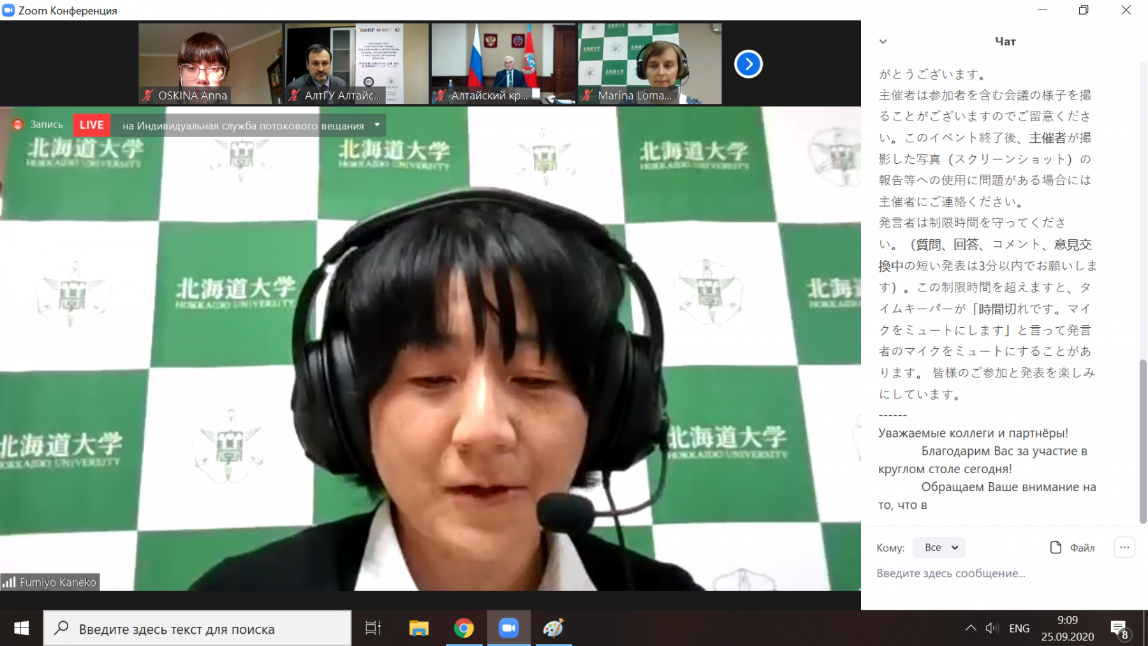
Task: Open the Windows Start menu
Action: (x=21, y=628)
